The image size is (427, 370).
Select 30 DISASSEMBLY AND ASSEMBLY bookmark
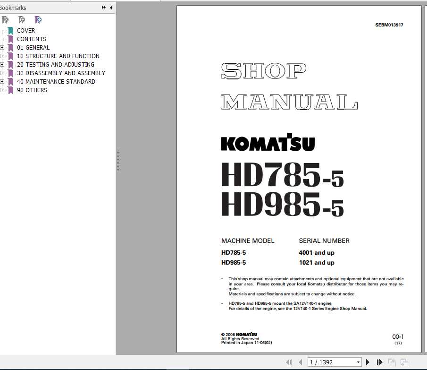pyautogui.click(x=61, y=73)
